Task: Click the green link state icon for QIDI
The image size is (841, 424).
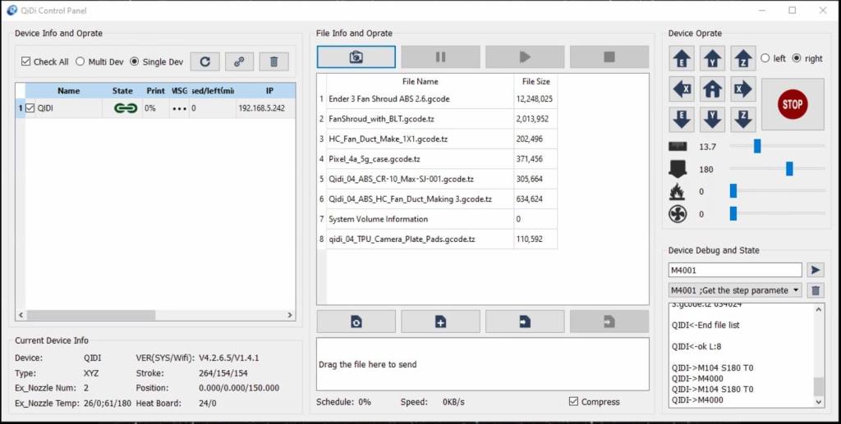Action: (x=126, y=108)
